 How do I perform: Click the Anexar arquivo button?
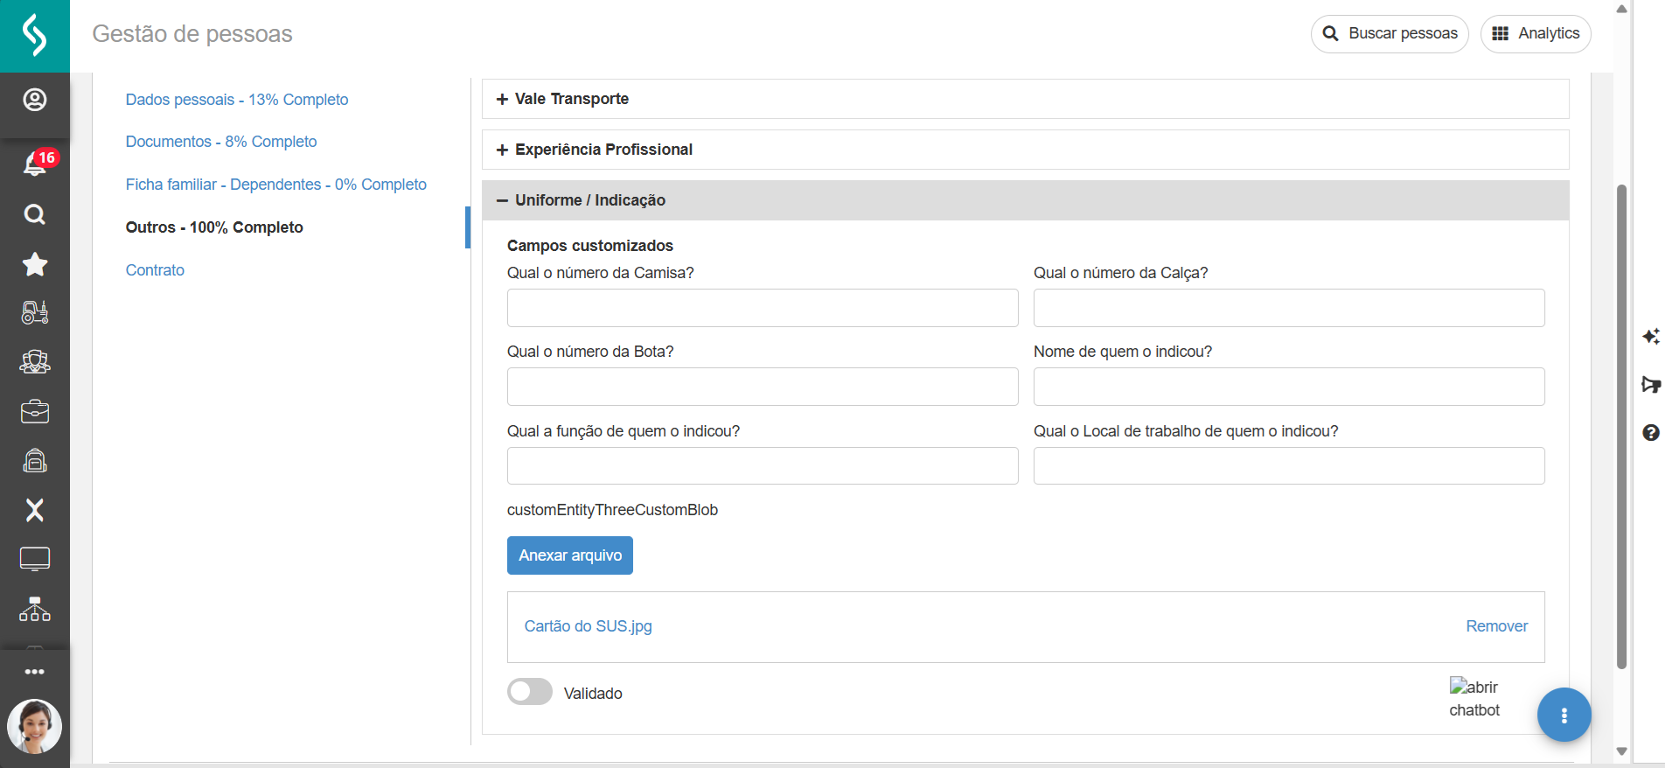tap(570, 555)
